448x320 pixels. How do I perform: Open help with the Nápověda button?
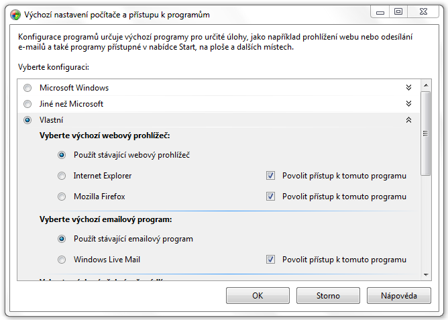[399, 295]
